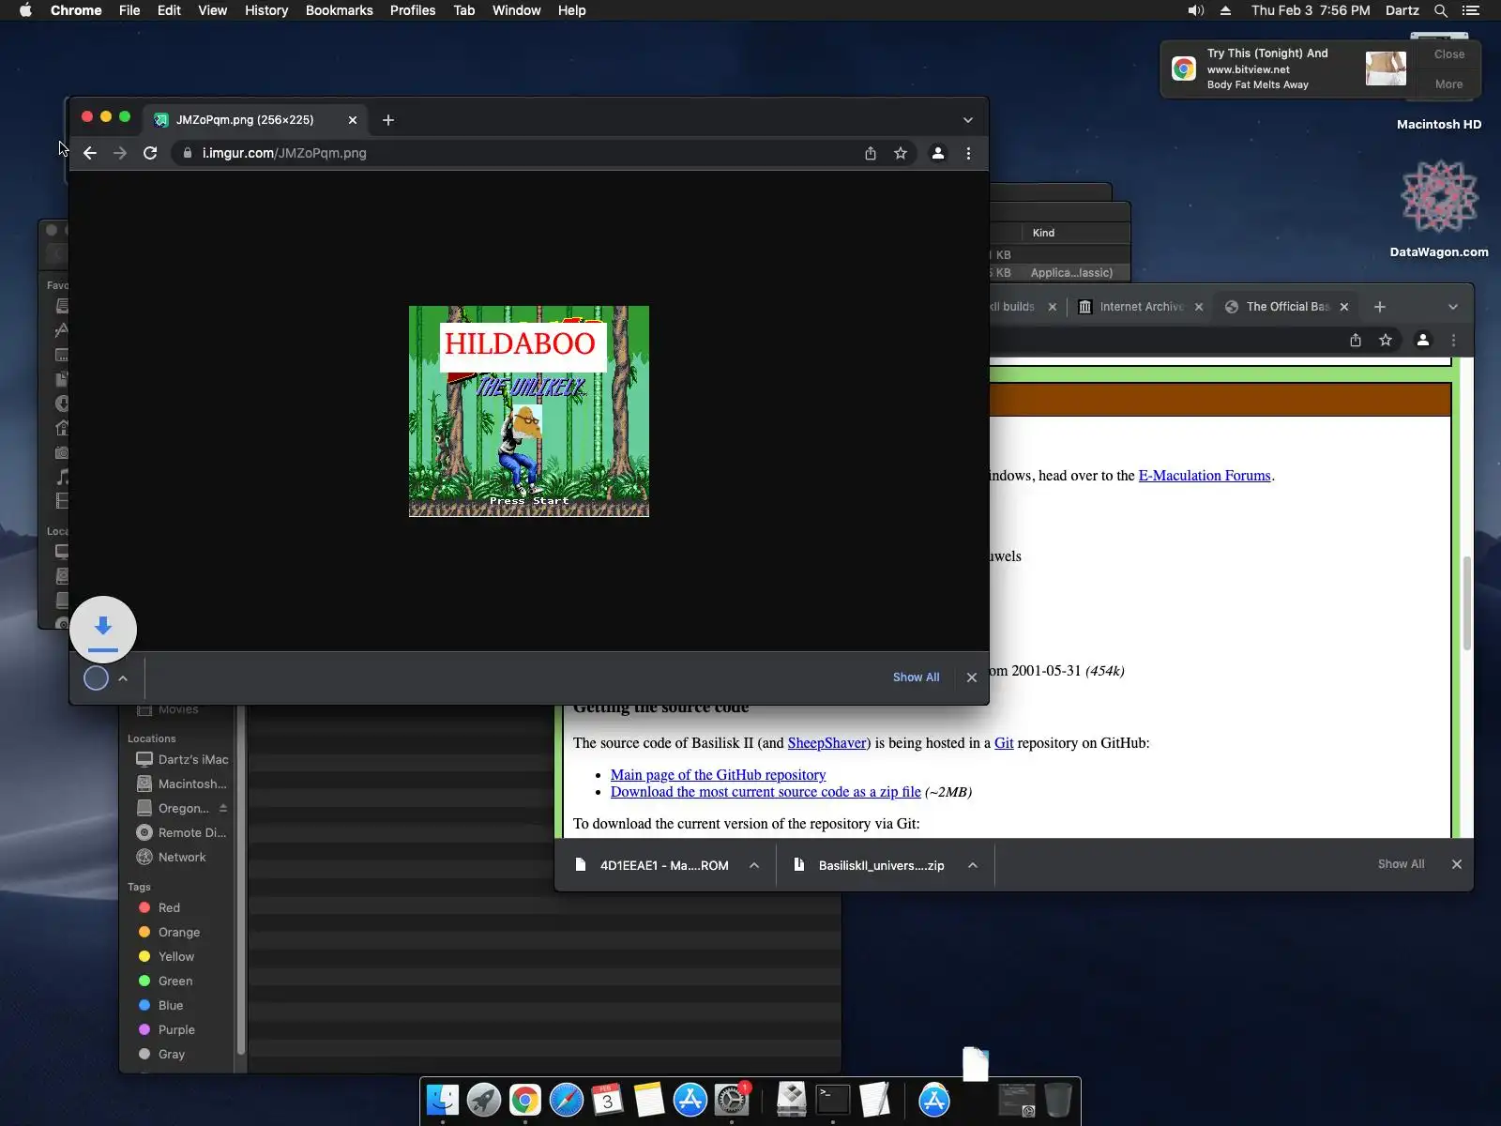Close The Official Bas... tab
Viewport: 1501px width, 1126px height.
[x=1344, y=307]
